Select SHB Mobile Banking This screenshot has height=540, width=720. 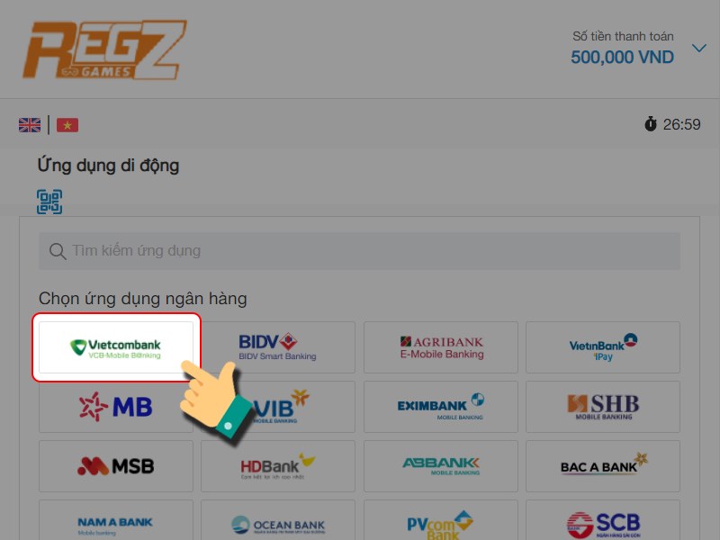(603, 407)
